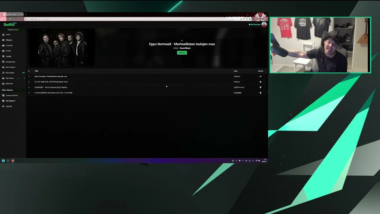Open the music note Interaction icon
The height and width of the screenshot is (214, 380).
click(3, 73)
